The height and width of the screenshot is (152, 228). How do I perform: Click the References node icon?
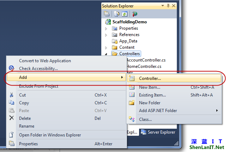click(115, 35)
